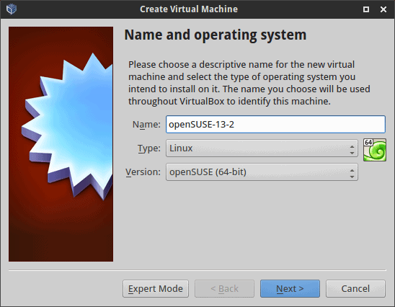Click the up/down arrows on the Type combo box

pos(352,150)
